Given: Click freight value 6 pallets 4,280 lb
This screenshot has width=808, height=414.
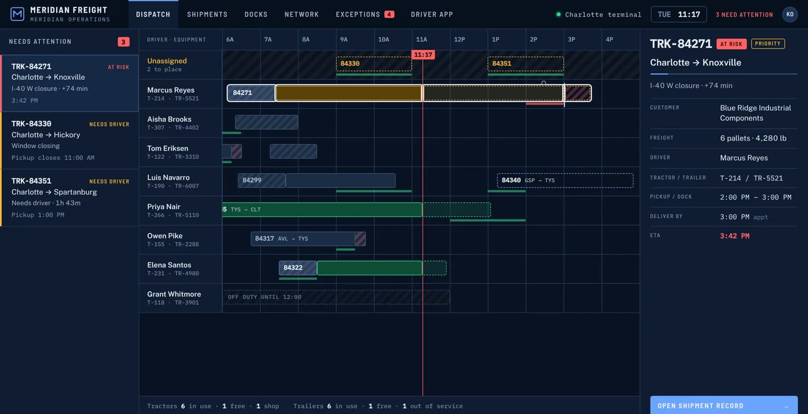Looking at the screenshot, I should (753, 138).
